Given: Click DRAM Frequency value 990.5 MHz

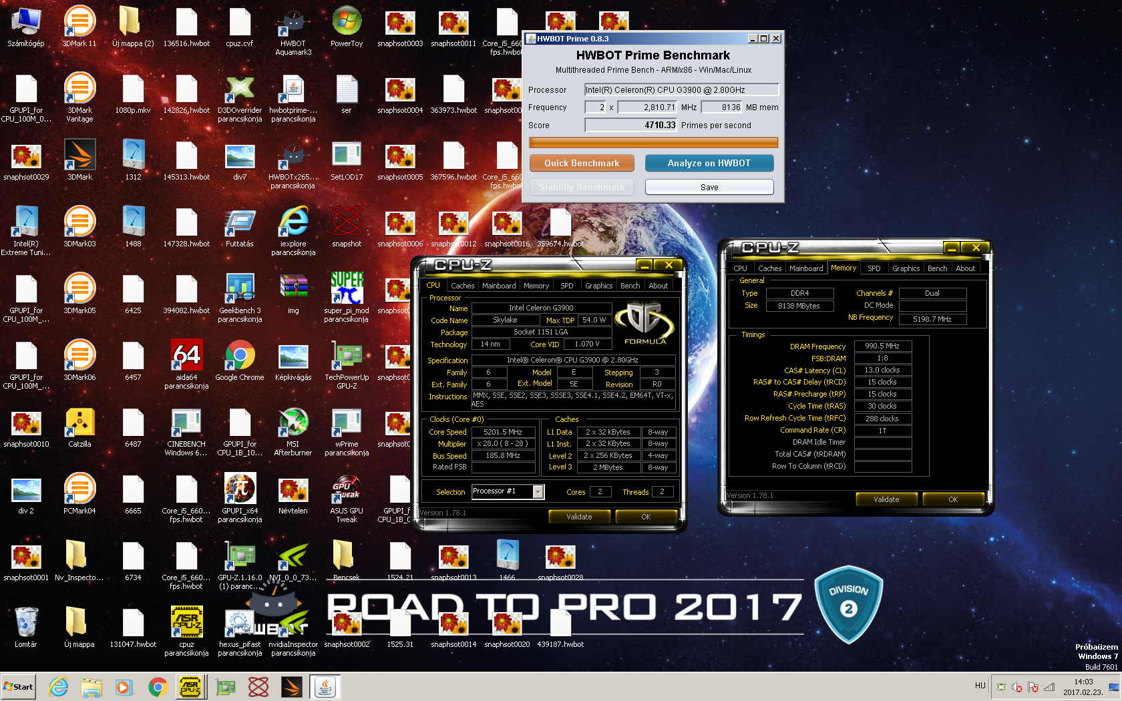Looking at the screenshot, I should pos(882,346).
